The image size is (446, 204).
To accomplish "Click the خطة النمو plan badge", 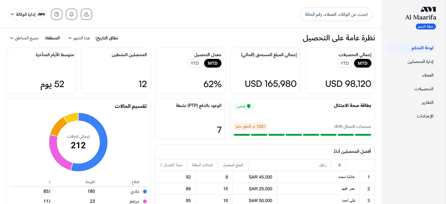I will click(x=426, y=26).
